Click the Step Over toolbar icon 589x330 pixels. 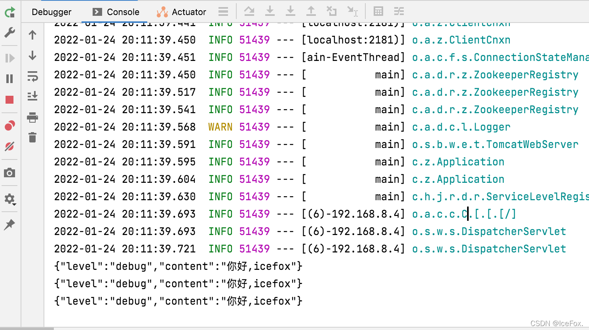coord(249,11)
